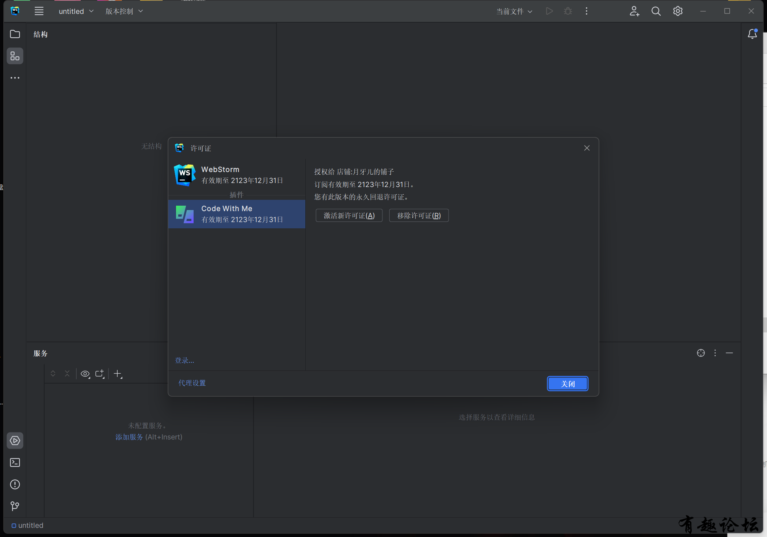Click 移除许可证(R) button
This screenshot has width=767, height=537.
tap(419, 216)
